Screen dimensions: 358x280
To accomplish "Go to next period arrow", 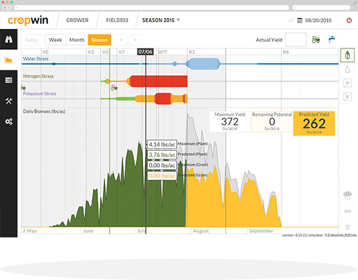I will 135,40.
